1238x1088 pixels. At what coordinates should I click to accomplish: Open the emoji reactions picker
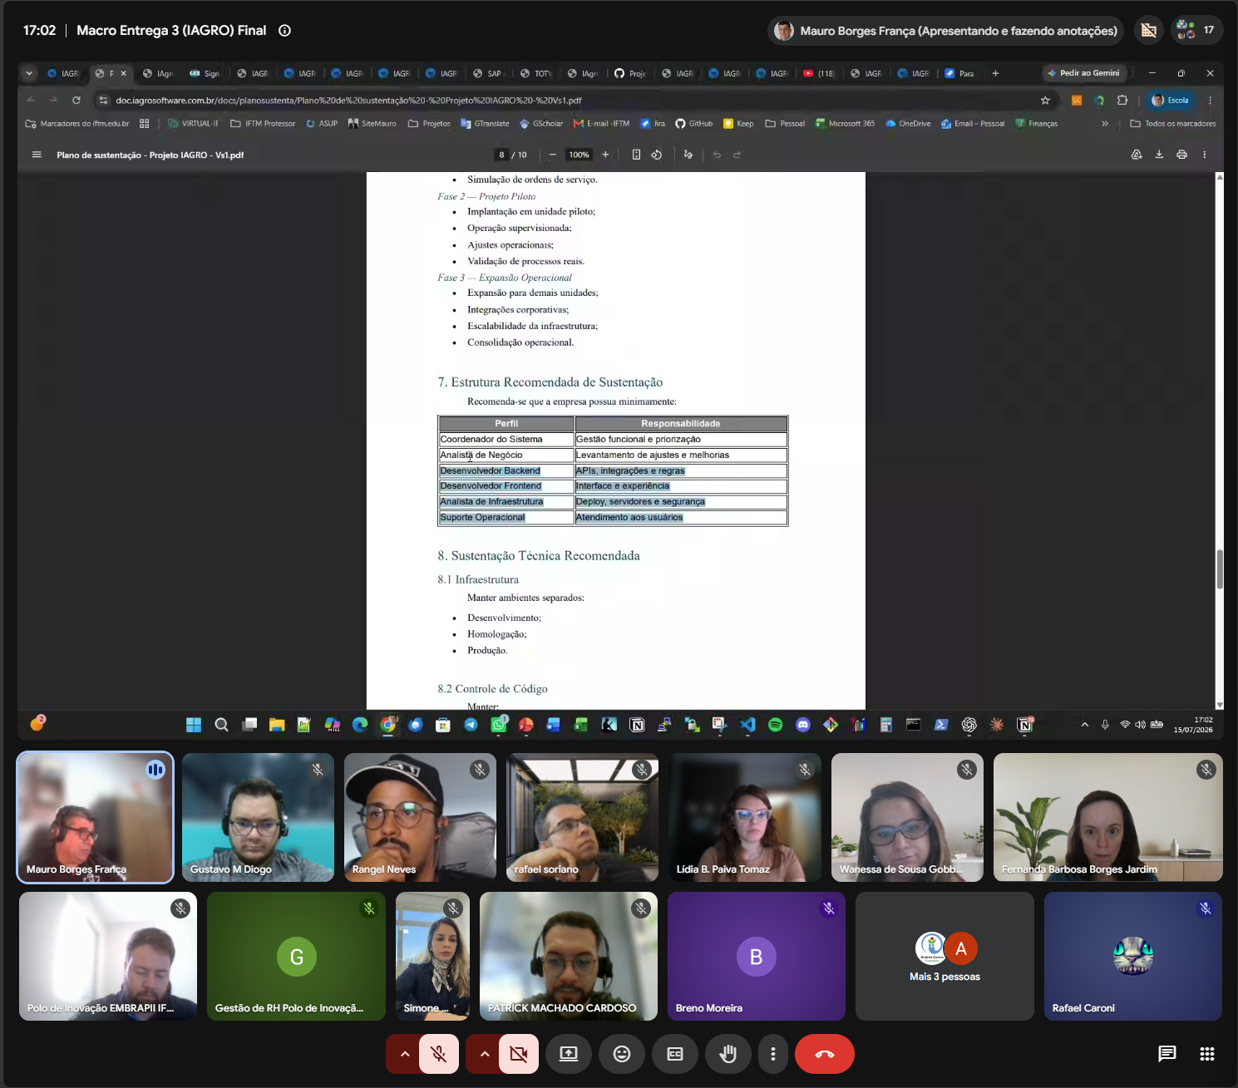622,1054
